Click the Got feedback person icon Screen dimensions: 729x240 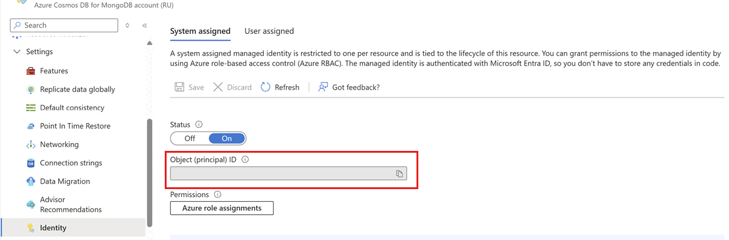click(323, 87)
